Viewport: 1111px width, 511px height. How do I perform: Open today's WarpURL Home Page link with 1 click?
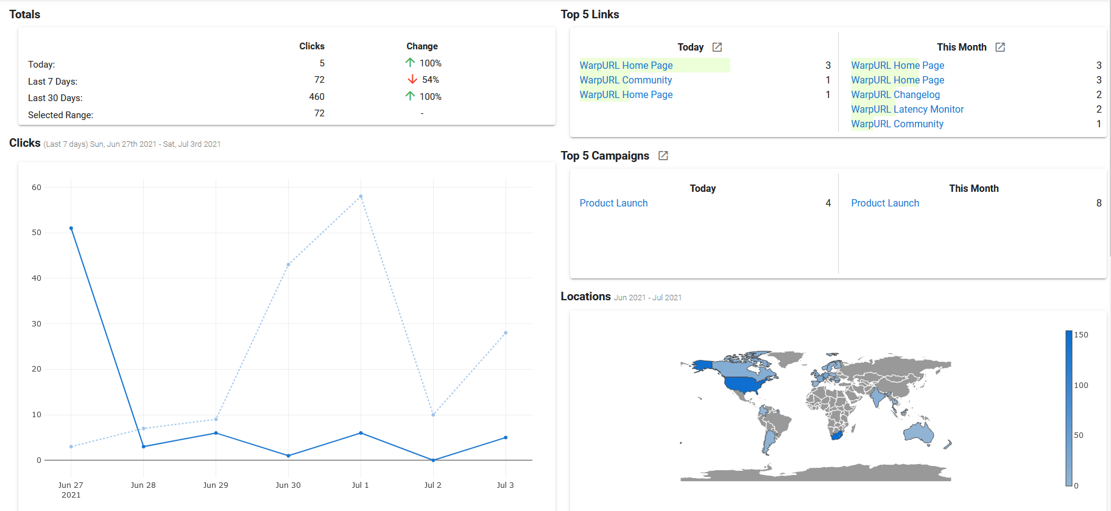pyautogui.click(x=626, y=94)
